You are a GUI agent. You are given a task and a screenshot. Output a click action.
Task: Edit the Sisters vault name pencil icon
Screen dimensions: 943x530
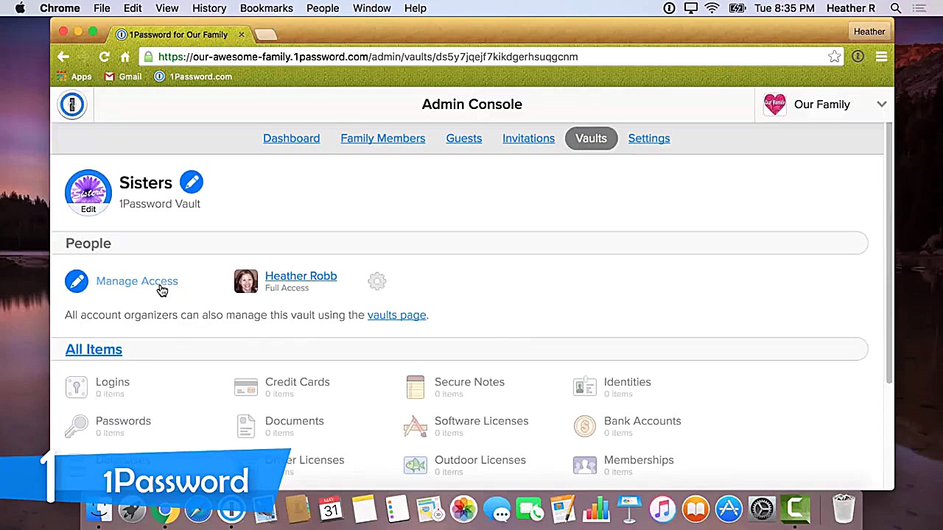click(191, 182)
